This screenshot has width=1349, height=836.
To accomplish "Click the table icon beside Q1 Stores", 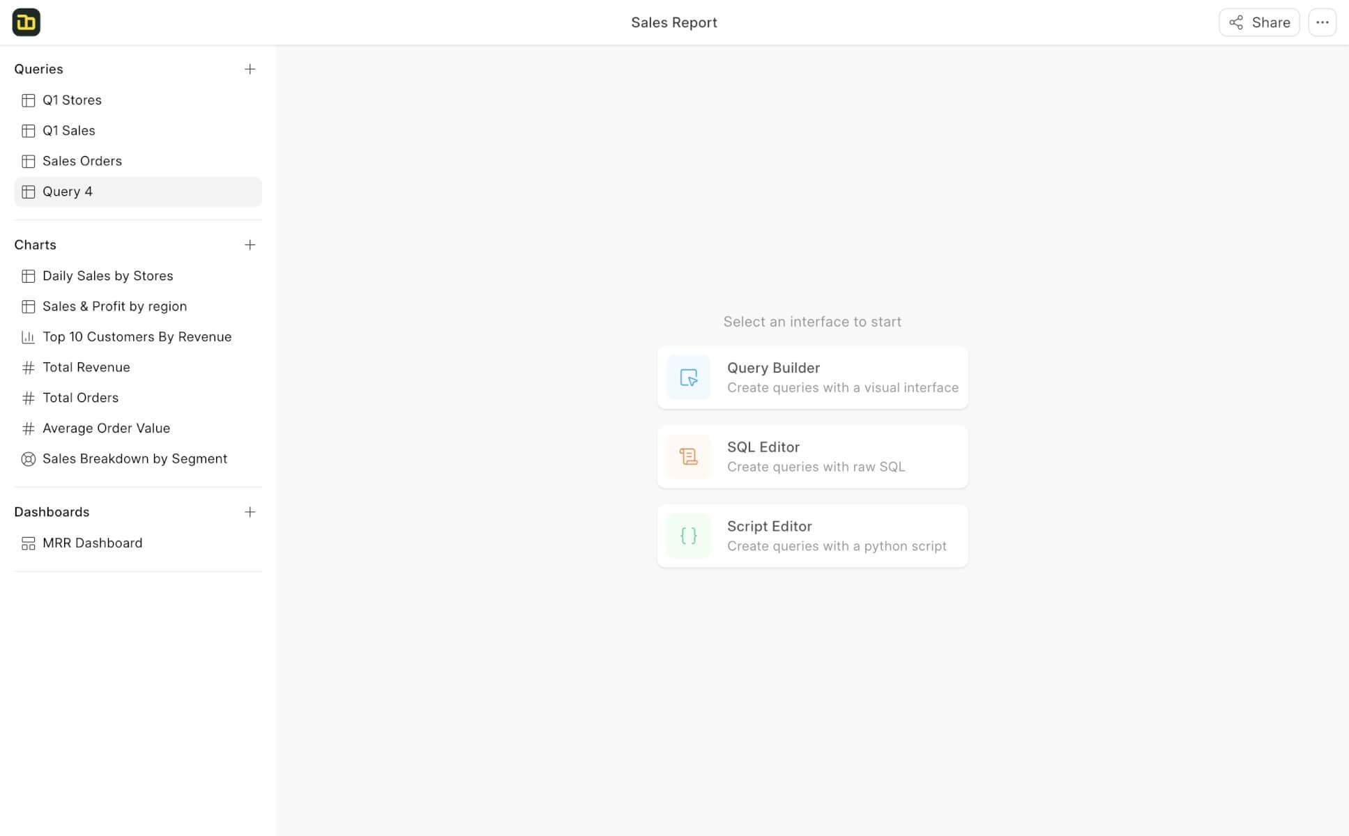I will (x=28, y=100).
